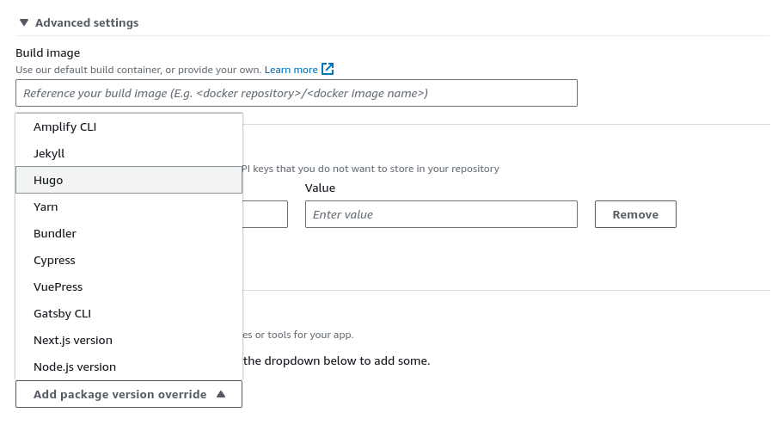Focus the Build image reference field

point(297,93)
